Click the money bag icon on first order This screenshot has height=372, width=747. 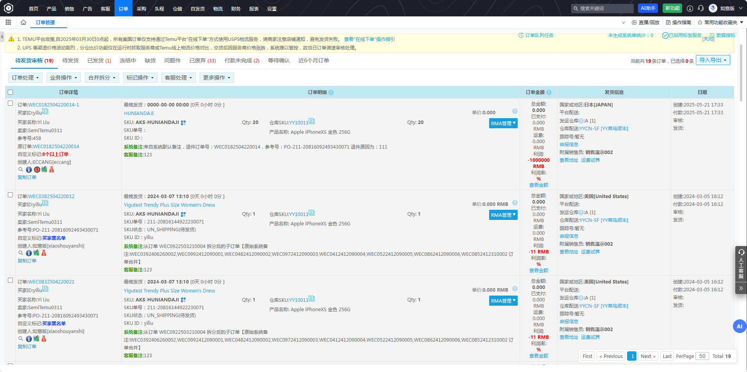click(x=52, y=170)
